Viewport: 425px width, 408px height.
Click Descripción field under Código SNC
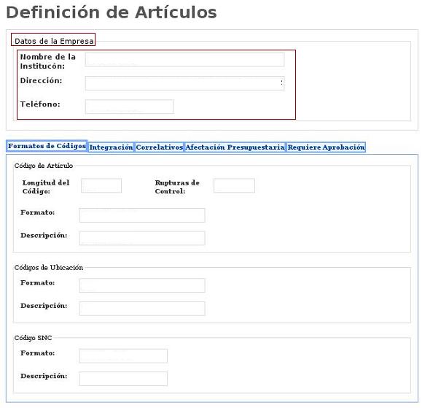click(123, 379)
